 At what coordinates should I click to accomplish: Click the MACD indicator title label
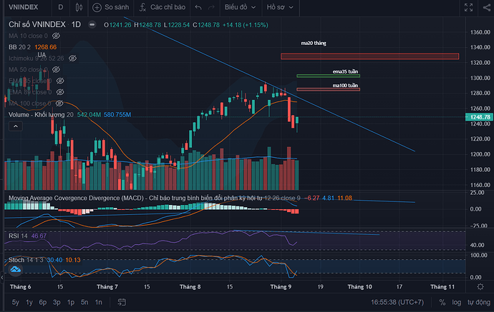click(155, 198)
